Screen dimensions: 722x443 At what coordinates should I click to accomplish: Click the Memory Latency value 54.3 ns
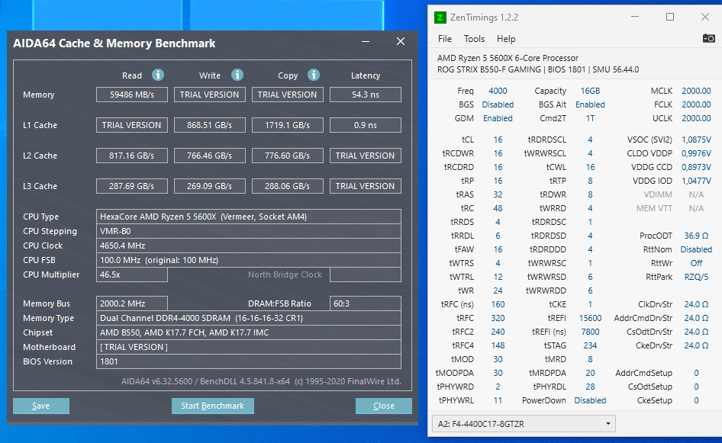coord(366,95)
